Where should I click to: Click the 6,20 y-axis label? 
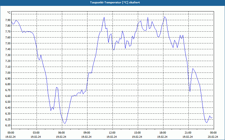(x=8, y=120)
